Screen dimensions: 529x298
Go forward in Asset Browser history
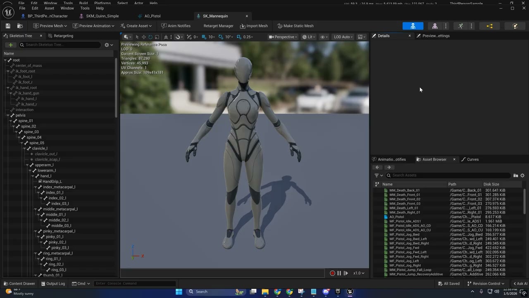(x=388, y=167)
